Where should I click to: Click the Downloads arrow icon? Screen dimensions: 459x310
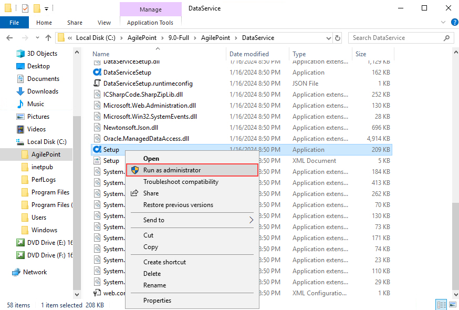pos(20,91)
